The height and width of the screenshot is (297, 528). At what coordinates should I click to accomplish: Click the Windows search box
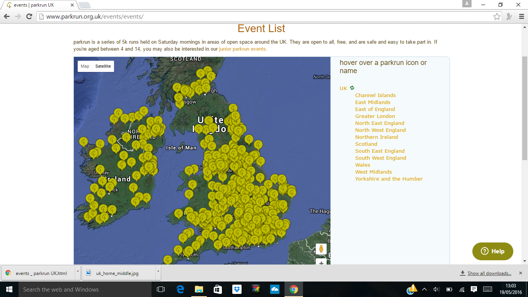(x=85, y=289)
